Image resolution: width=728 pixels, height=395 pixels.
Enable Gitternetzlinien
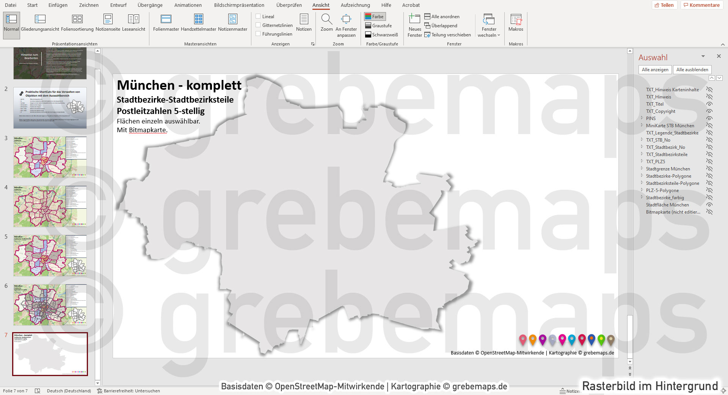point(258,25)
